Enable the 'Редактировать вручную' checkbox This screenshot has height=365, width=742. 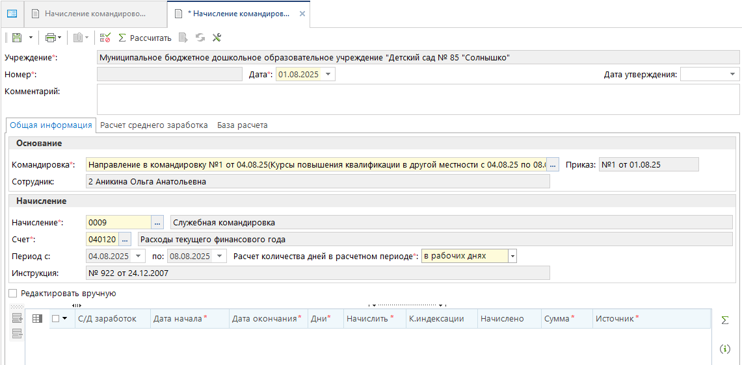[13, 294]
